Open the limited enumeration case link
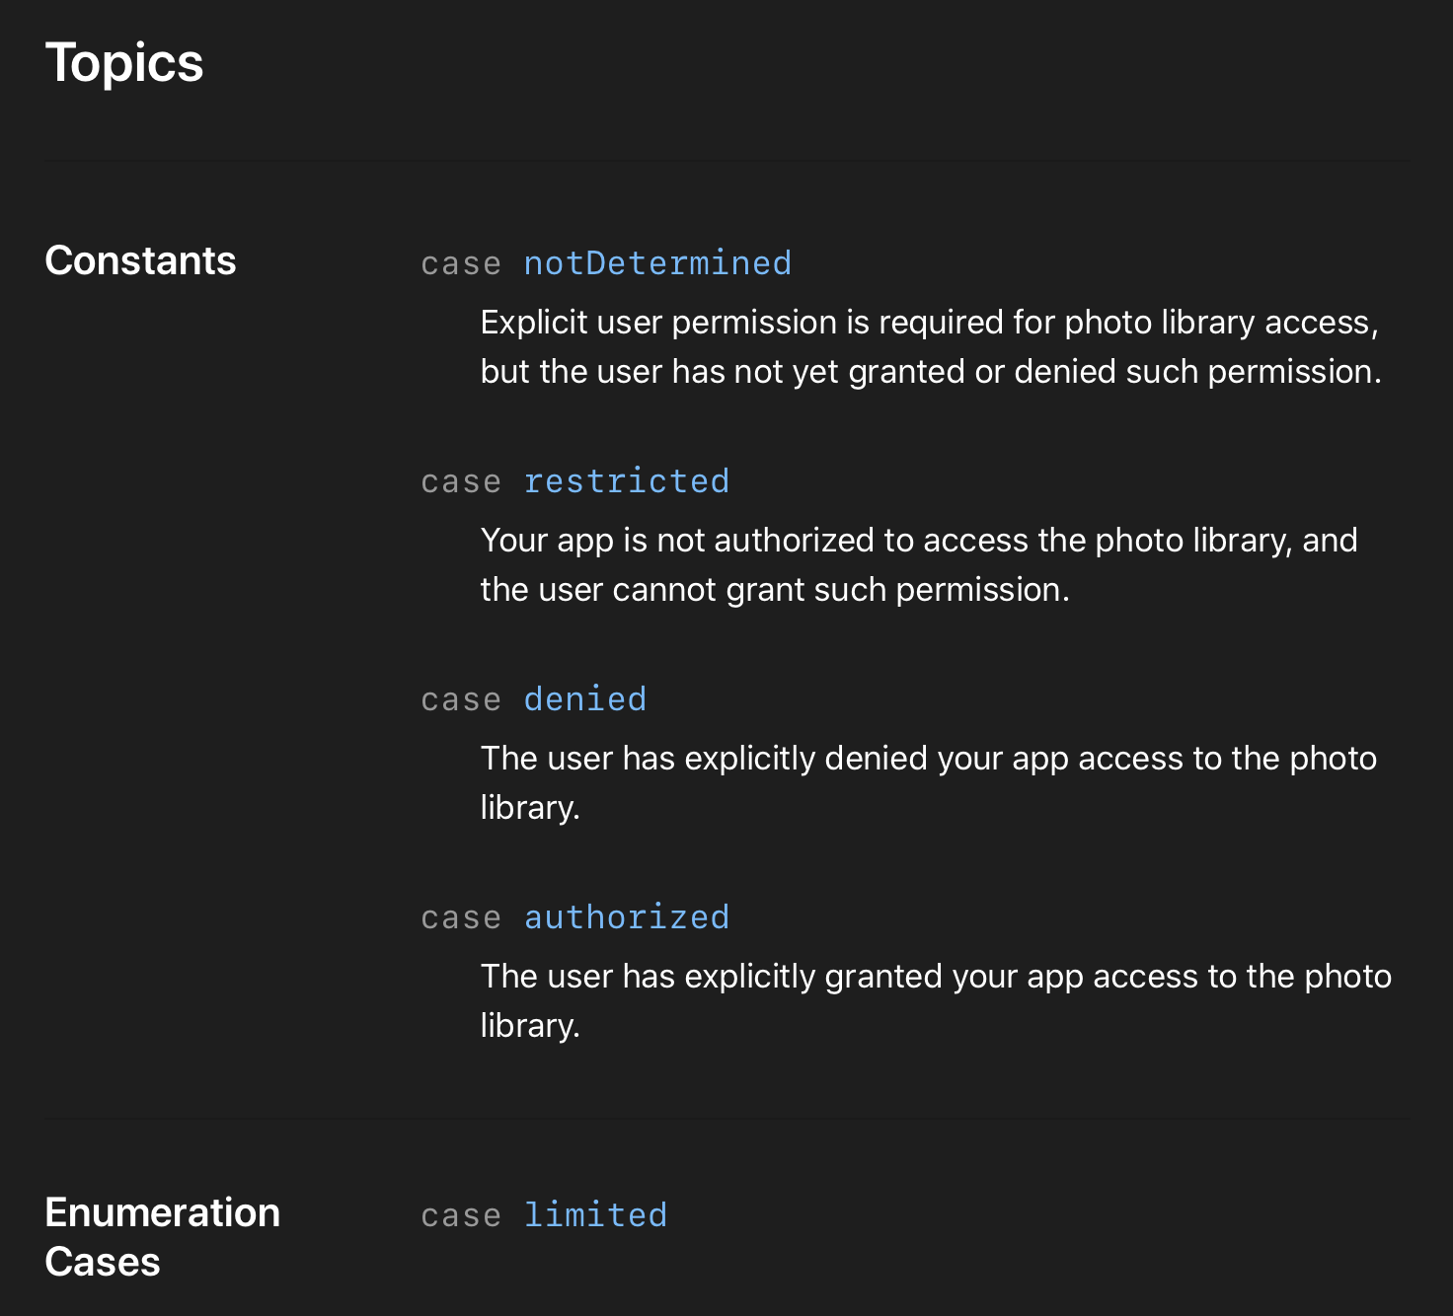Image resolution: width=1453 pixels, height=1316 pixels. tap(595, 1215)
